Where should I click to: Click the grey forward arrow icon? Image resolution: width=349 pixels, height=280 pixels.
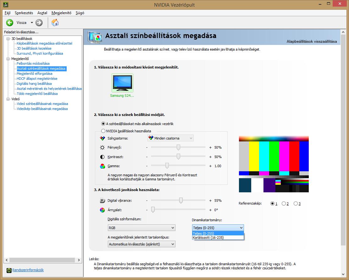39,22
